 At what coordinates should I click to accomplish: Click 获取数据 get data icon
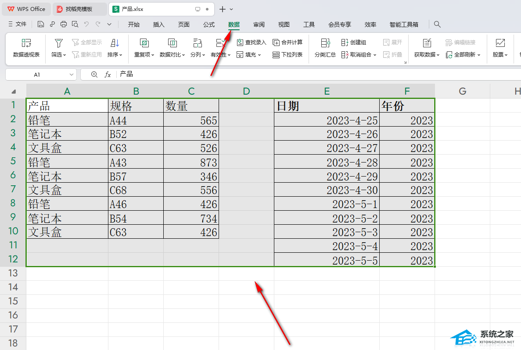click(x=427, y=43)
